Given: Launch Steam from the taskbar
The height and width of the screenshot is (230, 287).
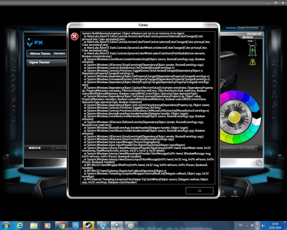Looking at the screenshot, I should [88, 225].
